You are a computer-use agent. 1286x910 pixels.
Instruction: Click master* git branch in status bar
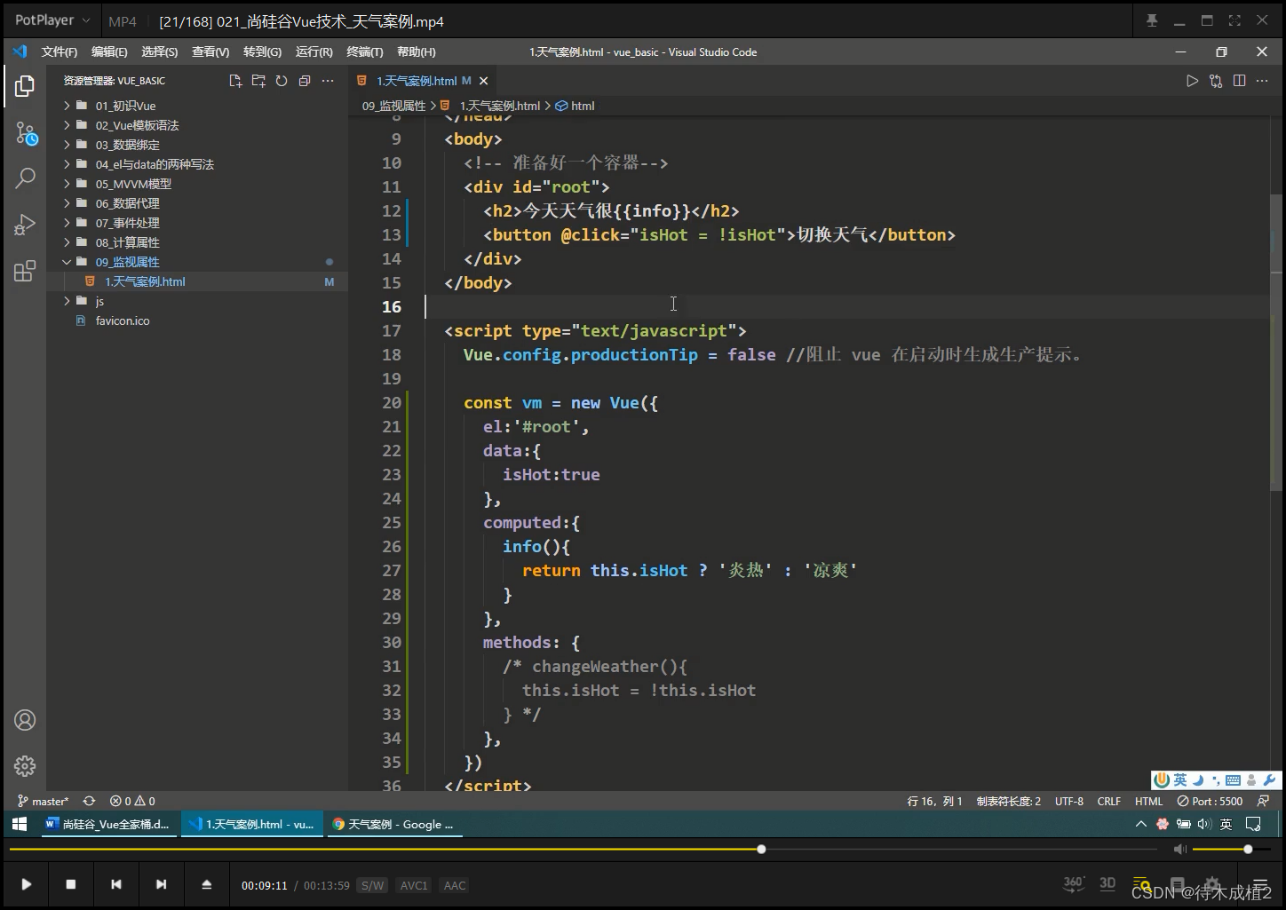tap(43, 801)
